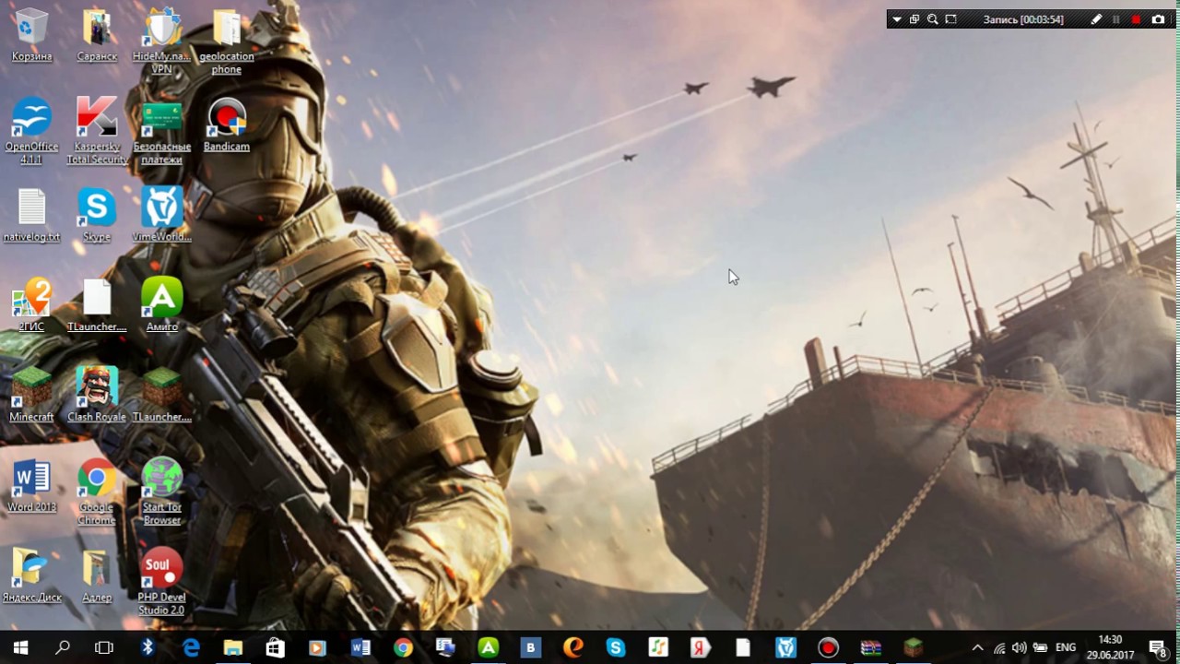Open Windows Store from taskbar
The width and height of the screenshot is (1180, 664).
tap(276, 647)
